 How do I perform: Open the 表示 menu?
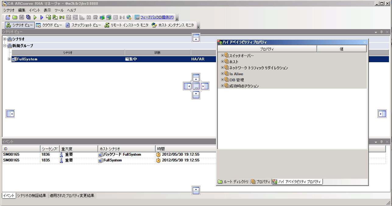point(47,10)
